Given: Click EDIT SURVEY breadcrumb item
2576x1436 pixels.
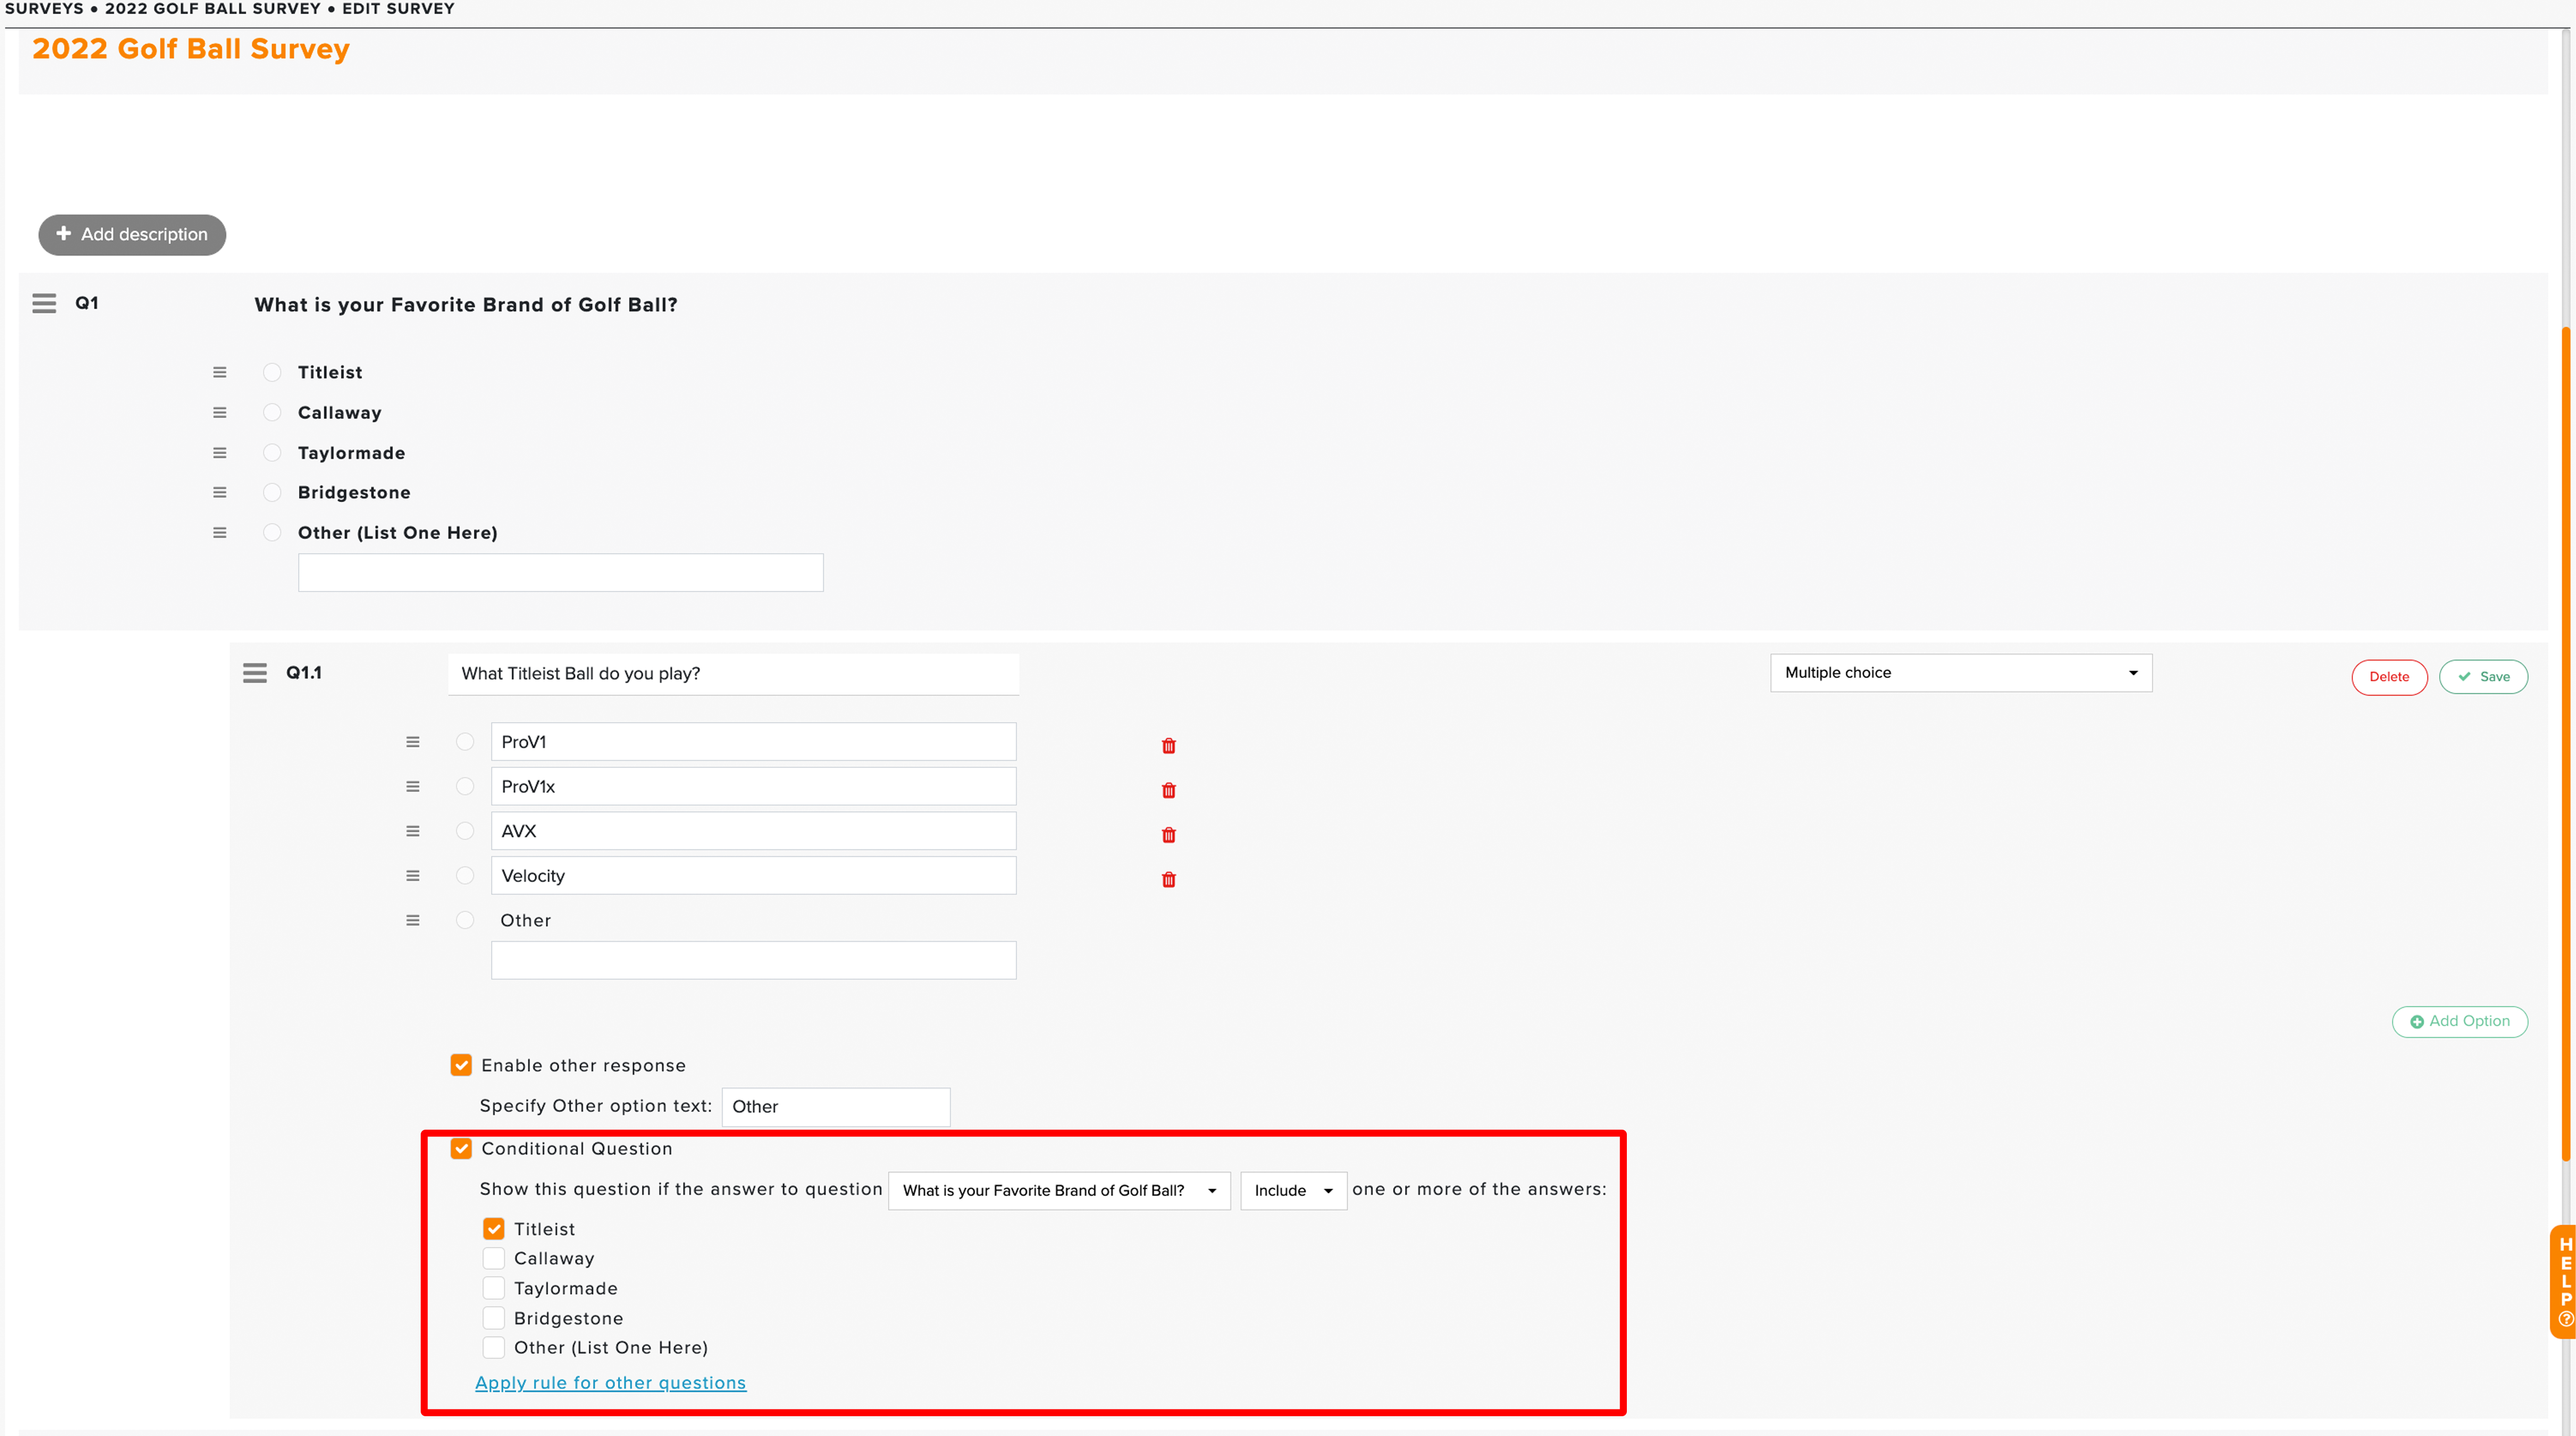Looking at the screenshot, I should pos(398,9).
